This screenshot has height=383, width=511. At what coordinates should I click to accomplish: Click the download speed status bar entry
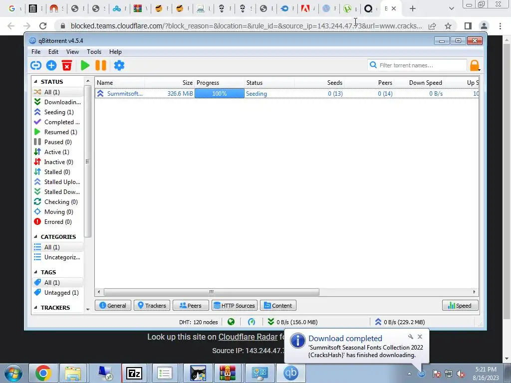click(x=292, y=322)
